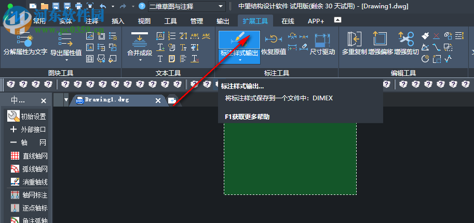Click the red X edit tools icon
This screenshot has width=474, height=223.
(437, 36)
